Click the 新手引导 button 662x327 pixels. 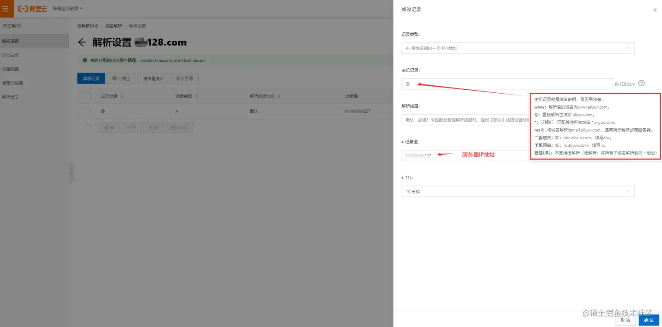185,78
